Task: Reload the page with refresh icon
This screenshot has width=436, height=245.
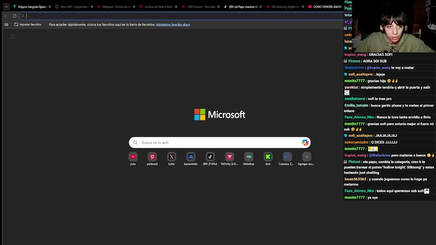Action: click(14, 16)
